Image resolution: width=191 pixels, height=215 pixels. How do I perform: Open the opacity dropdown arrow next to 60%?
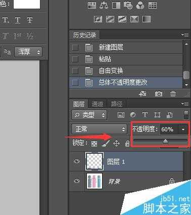183,130
